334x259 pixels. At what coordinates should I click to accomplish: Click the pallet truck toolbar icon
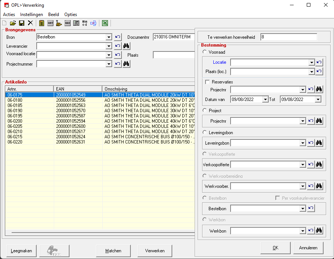point(59,23)
